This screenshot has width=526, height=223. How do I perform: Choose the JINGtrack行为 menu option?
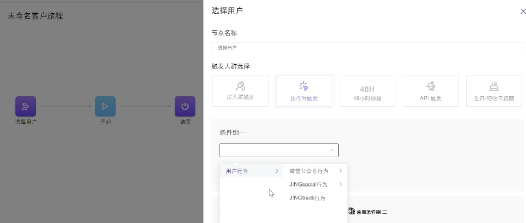pos(307,198)
